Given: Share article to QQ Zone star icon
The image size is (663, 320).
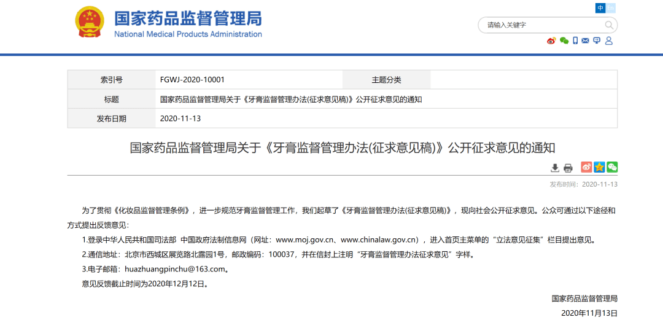Looking at the screenshot, I should [599, 167].
